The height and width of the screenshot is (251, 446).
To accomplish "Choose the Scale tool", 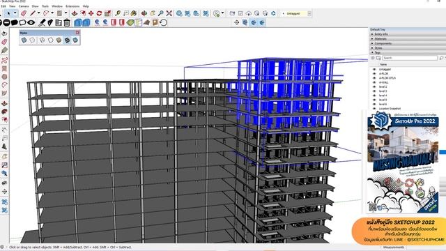I will [x=107, y=13].
